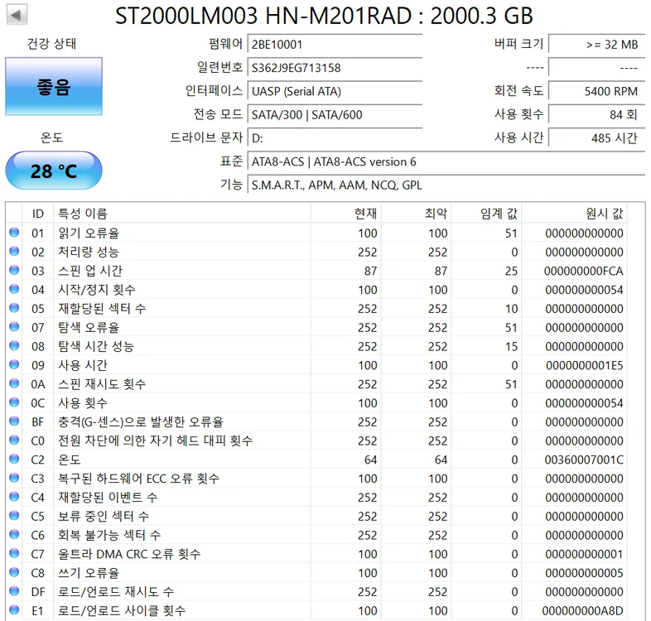
Task: Click the status dot for 09 사용 시간
Action: pyautogui.click(x=14, y=364)
